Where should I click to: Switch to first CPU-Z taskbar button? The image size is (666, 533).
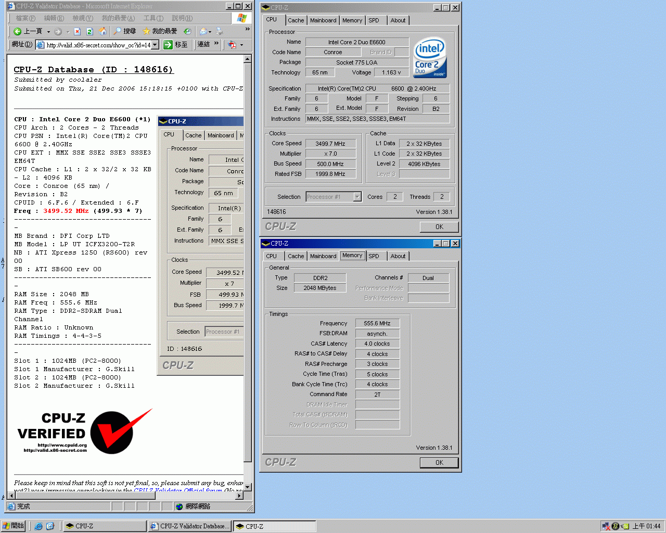(105, 526)
